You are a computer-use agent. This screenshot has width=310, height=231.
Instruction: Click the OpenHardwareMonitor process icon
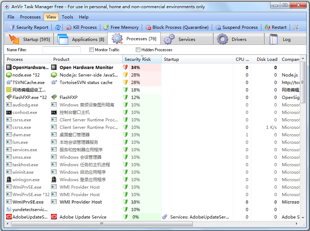coord(9,67)
